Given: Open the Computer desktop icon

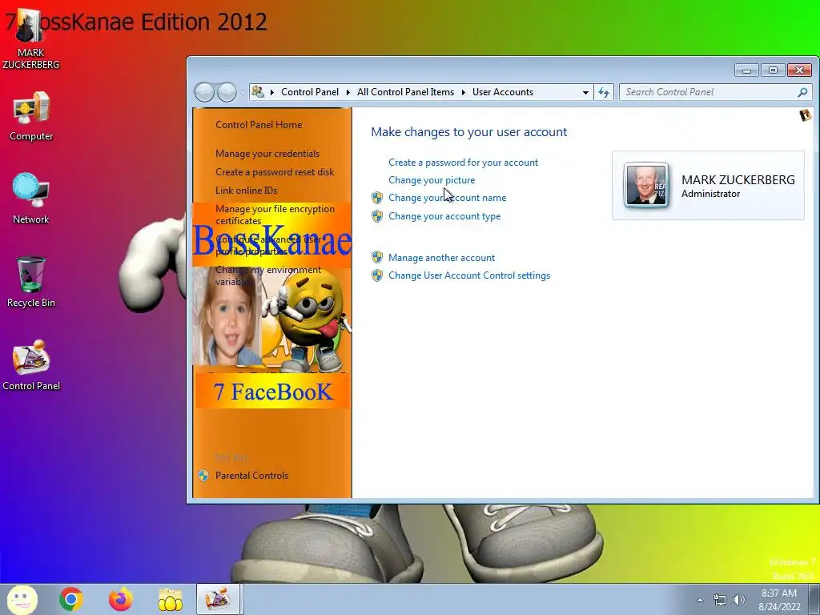Looking at the screenshot, I should coord(31,116).
